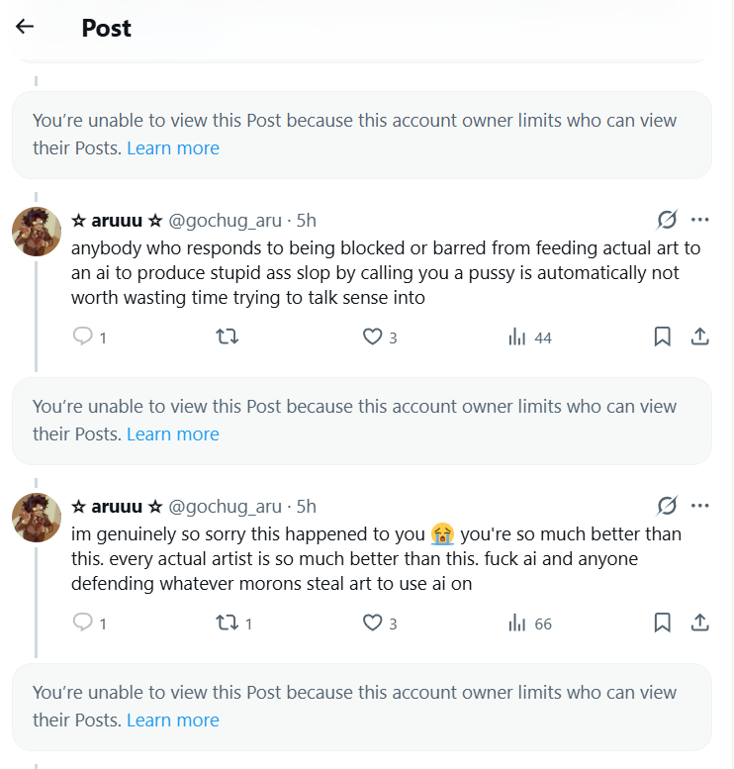This screenshot has width=734, height=769.
Task: Like the 'anybody who responds' post
Action: [x=372, y=337]
